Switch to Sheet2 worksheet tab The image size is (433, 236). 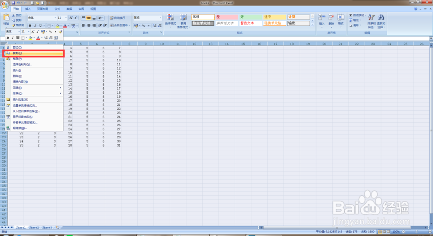pos(34,228)
